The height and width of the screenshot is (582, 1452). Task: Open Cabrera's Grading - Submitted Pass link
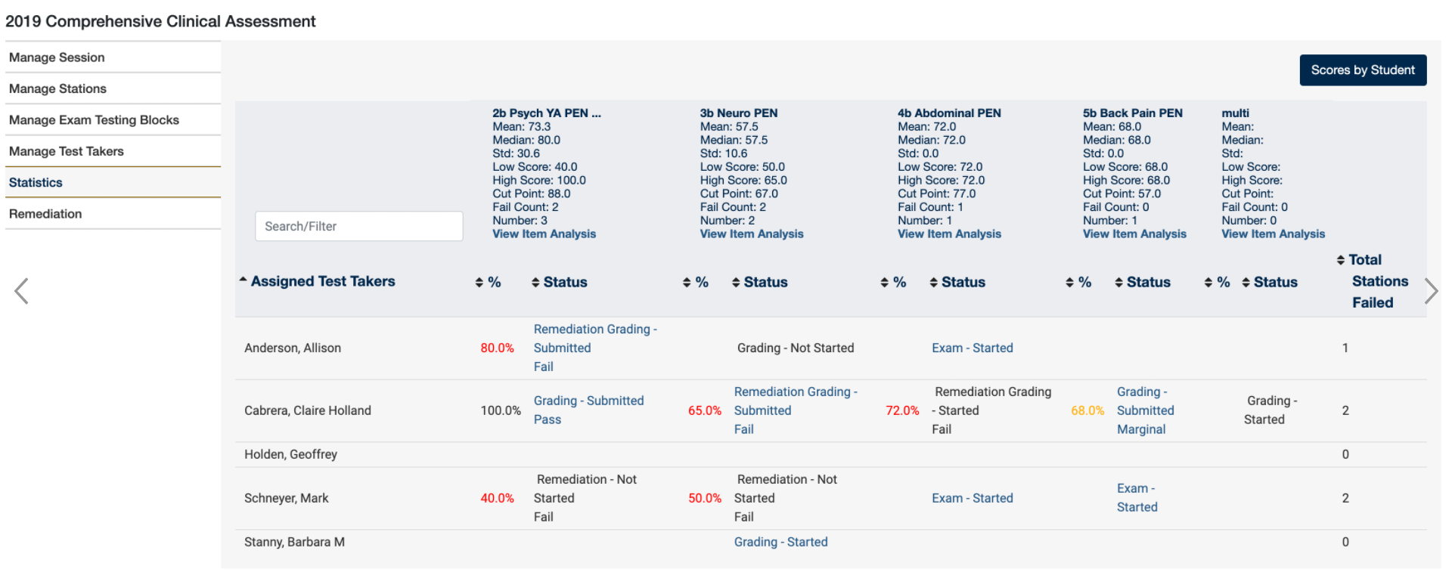pos(588,410)
